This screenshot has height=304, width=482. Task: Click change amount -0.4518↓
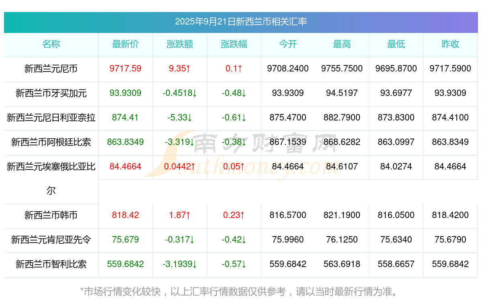point(180,93)
